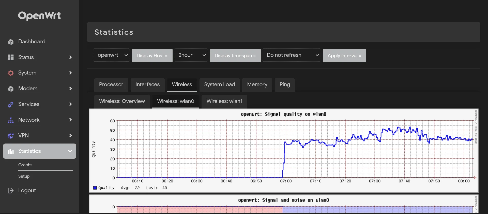488x214 pixels.
Task: Open the openwrt host dropdown
Action: pyautogui.click(x=111, y=55)
